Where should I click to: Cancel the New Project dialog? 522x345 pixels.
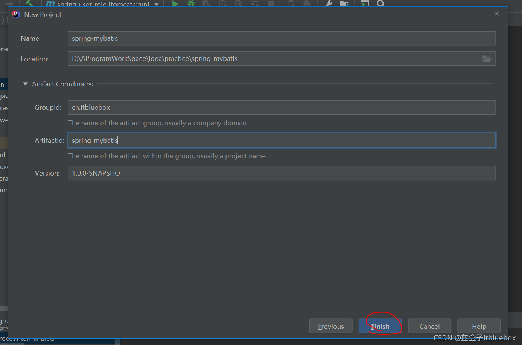[429, 326]
